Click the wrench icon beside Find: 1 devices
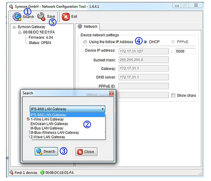Screen dimensions: 211x181 coord(12,172)
